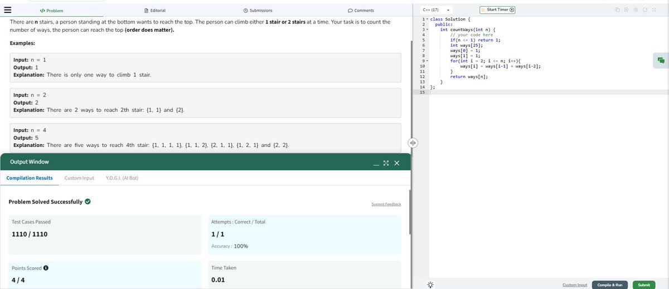Open the hamburger menu icon
This screenshot has height=289, width=669.
7,10
